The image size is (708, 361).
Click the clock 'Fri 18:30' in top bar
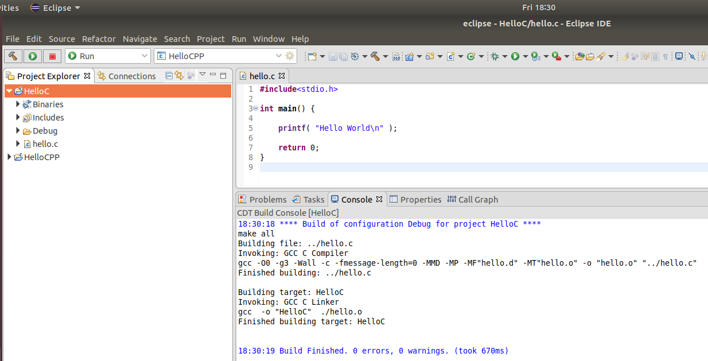(539, 7)
